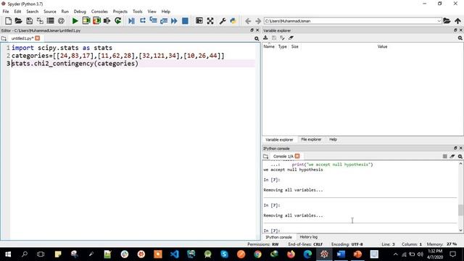The height and width of the screenshot is (261, 464).
Task: Open Windows Start menu
Action: click(x=8, y=254)
